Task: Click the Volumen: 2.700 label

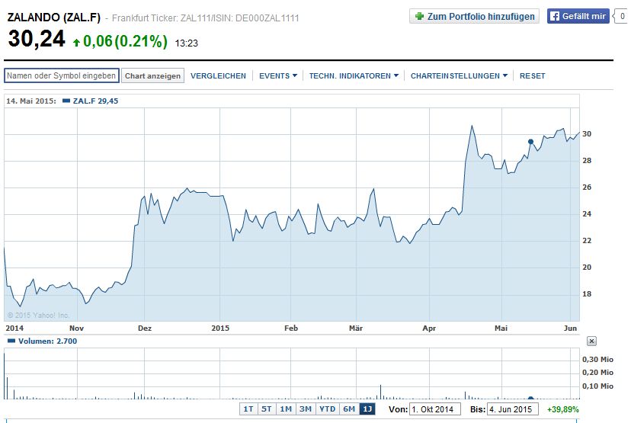Action: (x=47, y=341)
